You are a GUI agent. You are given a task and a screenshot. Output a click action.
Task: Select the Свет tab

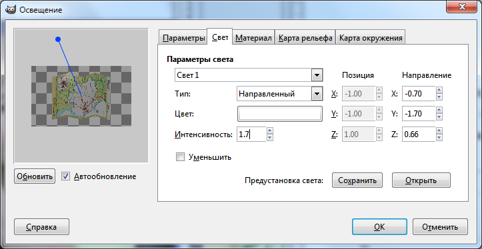(x=220, y=37)
